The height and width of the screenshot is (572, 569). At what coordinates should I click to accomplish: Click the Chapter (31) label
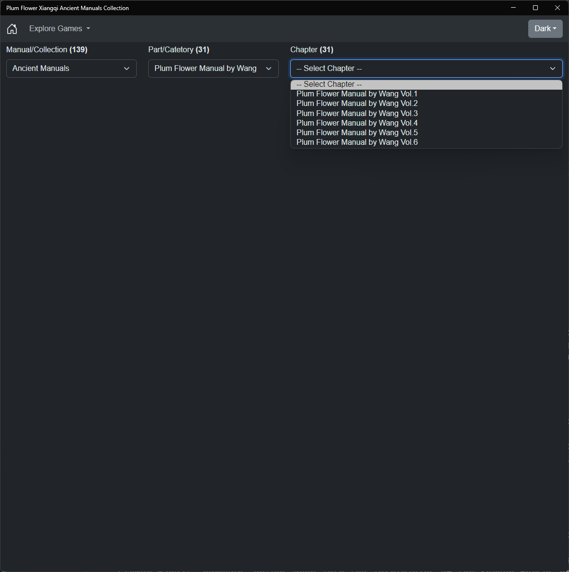(x=312, y=49)
